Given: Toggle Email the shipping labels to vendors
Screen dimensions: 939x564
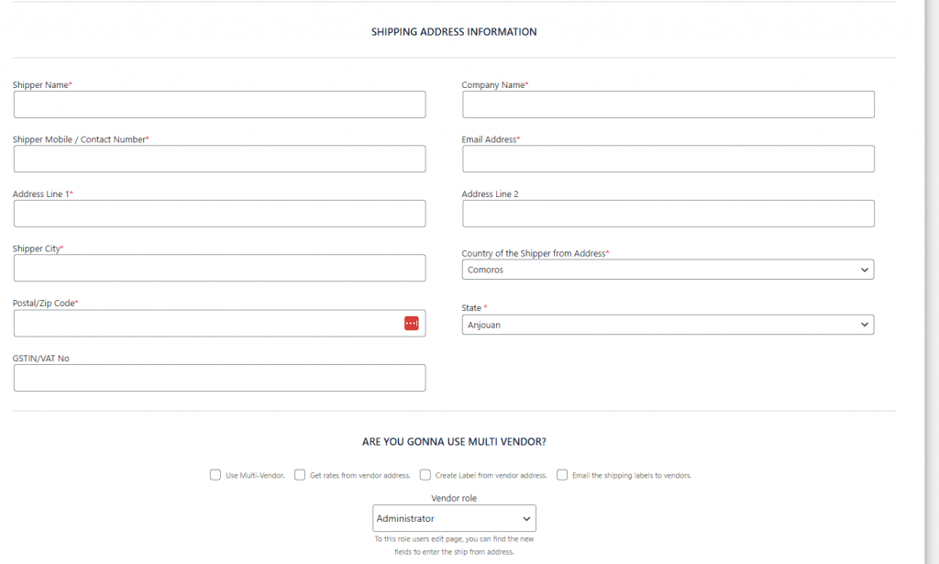Looking at the screenshot, I should point(562,475).
